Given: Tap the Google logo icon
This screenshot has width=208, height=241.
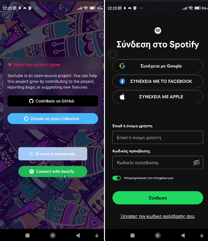Looking at the screenshot, I should click(x=122, y=66).
